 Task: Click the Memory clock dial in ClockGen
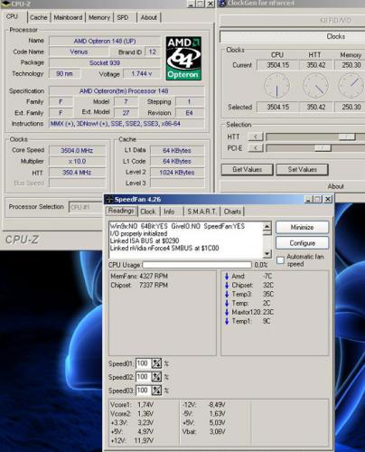tap(351, 86)
